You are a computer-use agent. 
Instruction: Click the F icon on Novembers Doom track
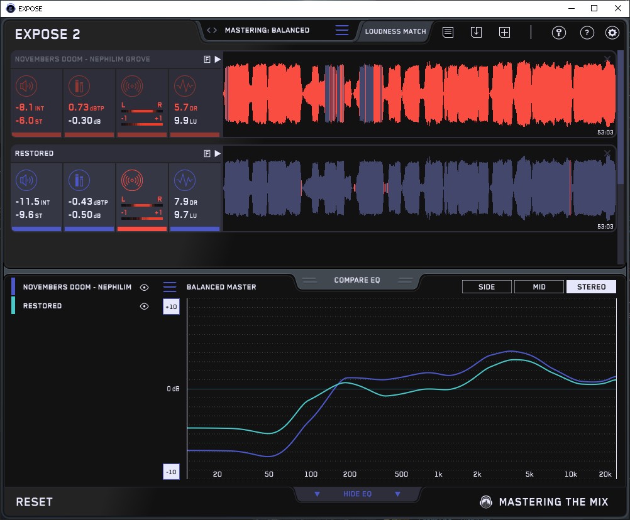pos(207,60)
